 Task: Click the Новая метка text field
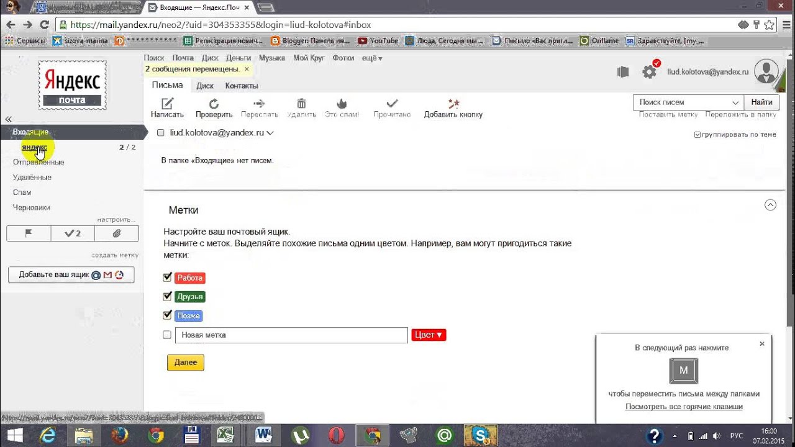coord(291,335)
